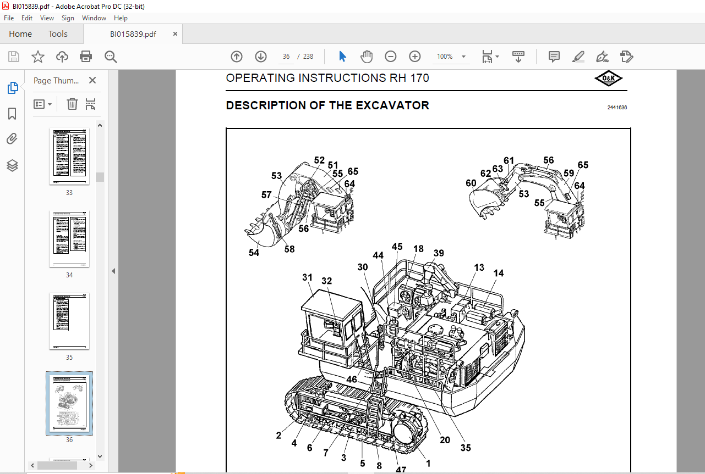Open the View menu
Screen dimensions: 705x474
click(47, 18)
